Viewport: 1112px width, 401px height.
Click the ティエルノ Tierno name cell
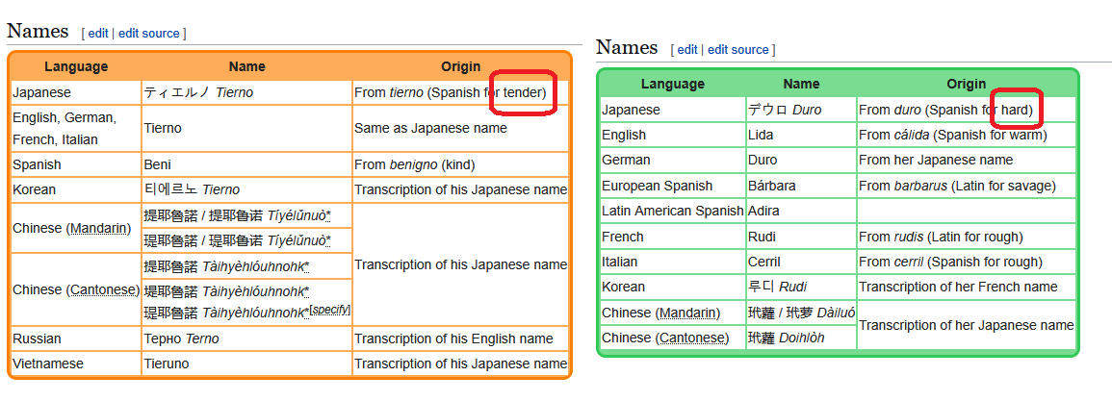pos(246,93)
